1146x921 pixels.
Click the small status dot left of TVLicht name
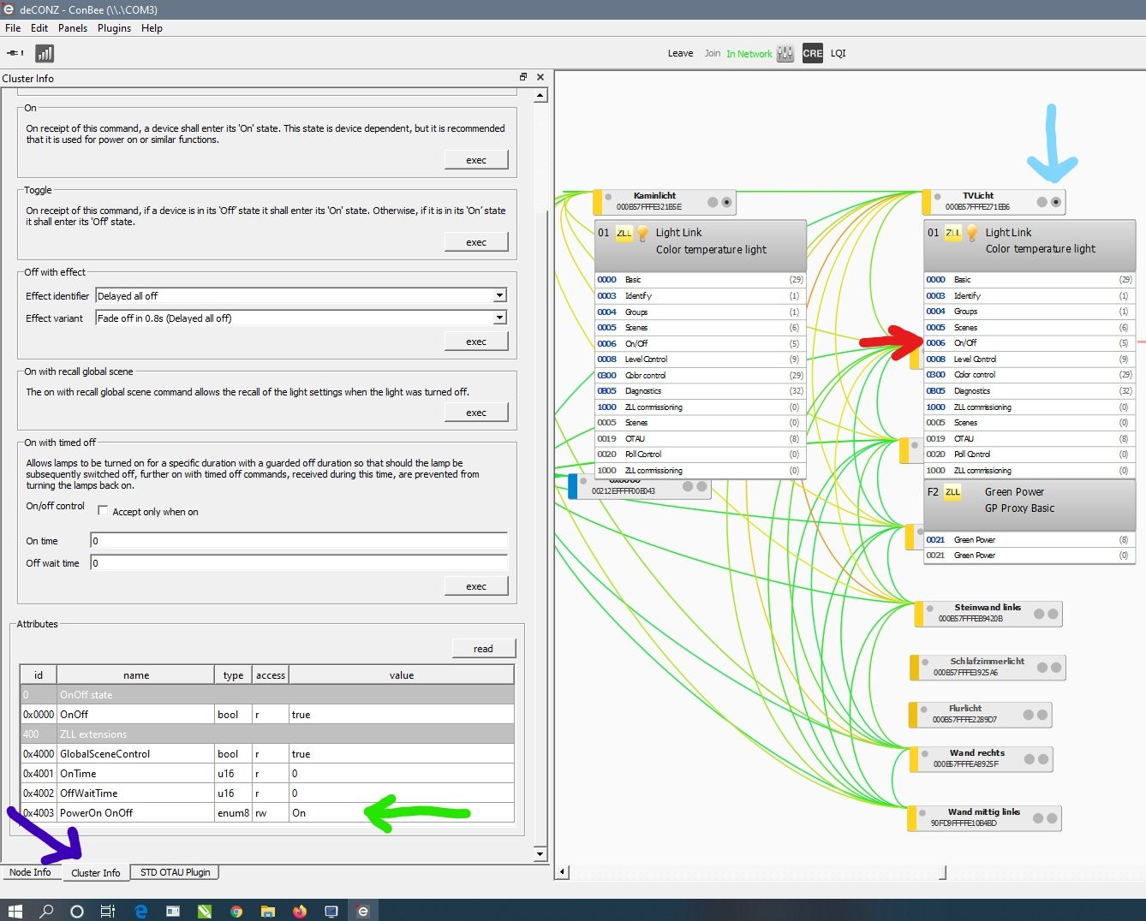point(938,197)
